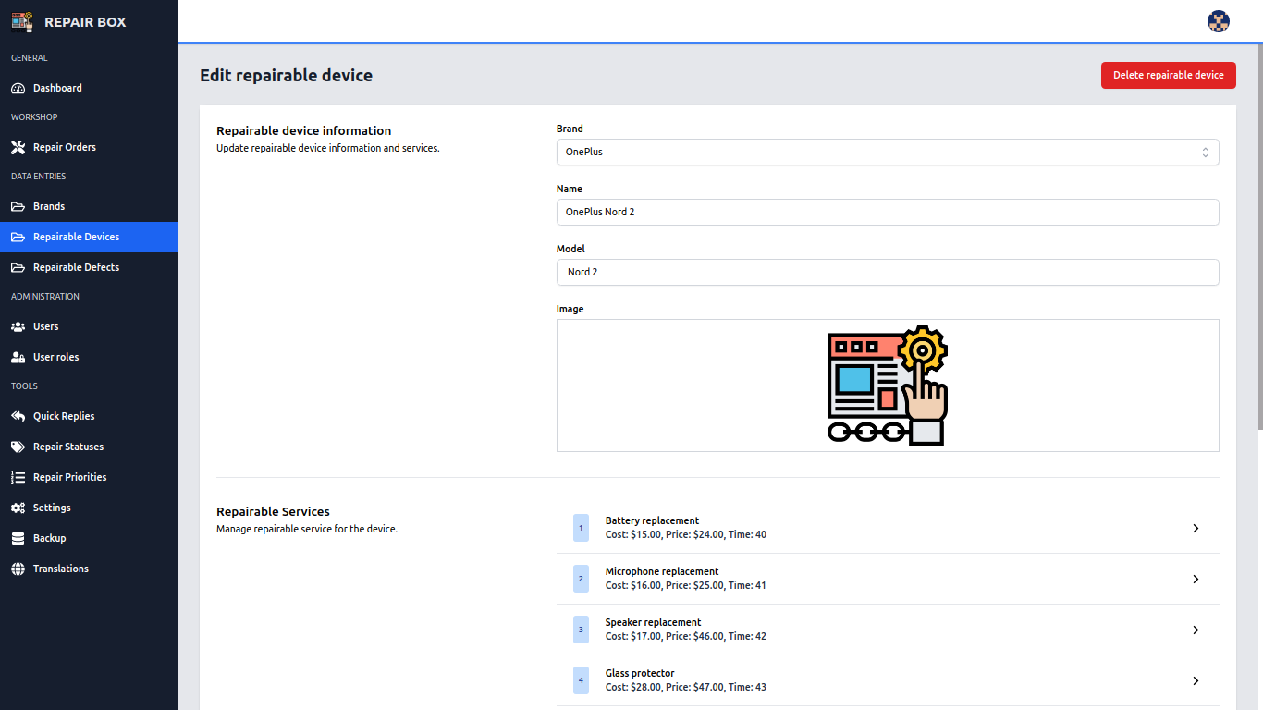This screenshot has width=1263, height=710.
Task: Click the Repair Box logo icon
Action: [x=22, y=21]
